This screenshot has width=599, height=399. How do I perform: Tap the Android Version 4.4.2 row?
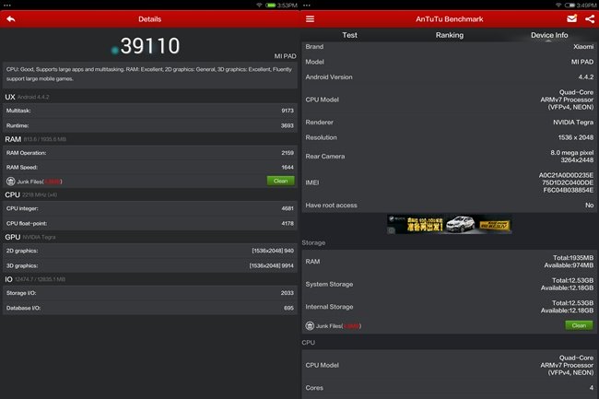pyautogui.click(x=450, y=76)
